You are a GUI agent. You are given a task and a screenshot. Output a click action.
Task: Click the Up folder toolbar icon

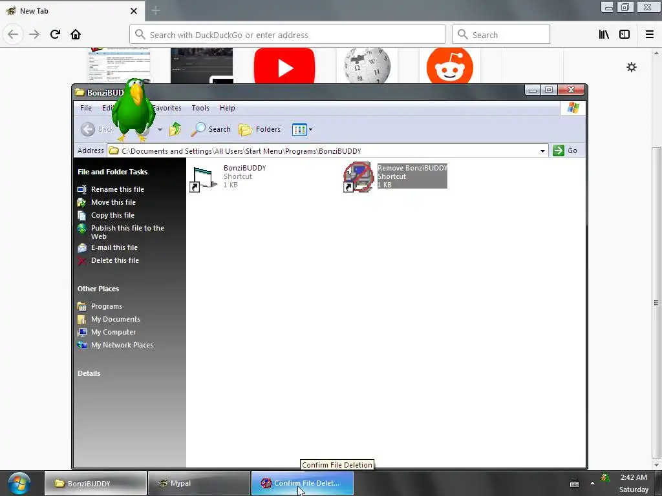point(175,129)
